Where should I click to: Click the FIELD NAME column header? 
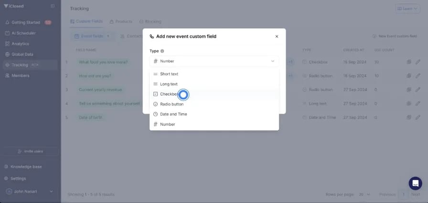86,50
